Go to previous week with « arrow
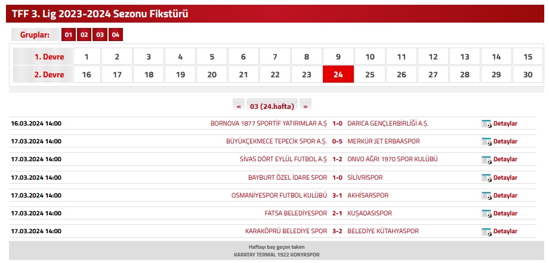Screen dimensions: 549x263 point(239,105)
